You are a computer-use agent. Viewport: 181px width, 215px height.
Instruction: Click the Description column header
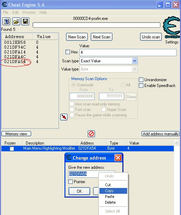[35, 143]
